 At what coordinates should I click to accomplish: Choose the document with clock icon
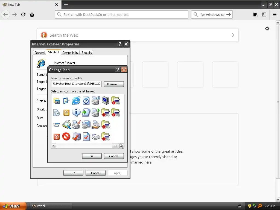point(57,113)
